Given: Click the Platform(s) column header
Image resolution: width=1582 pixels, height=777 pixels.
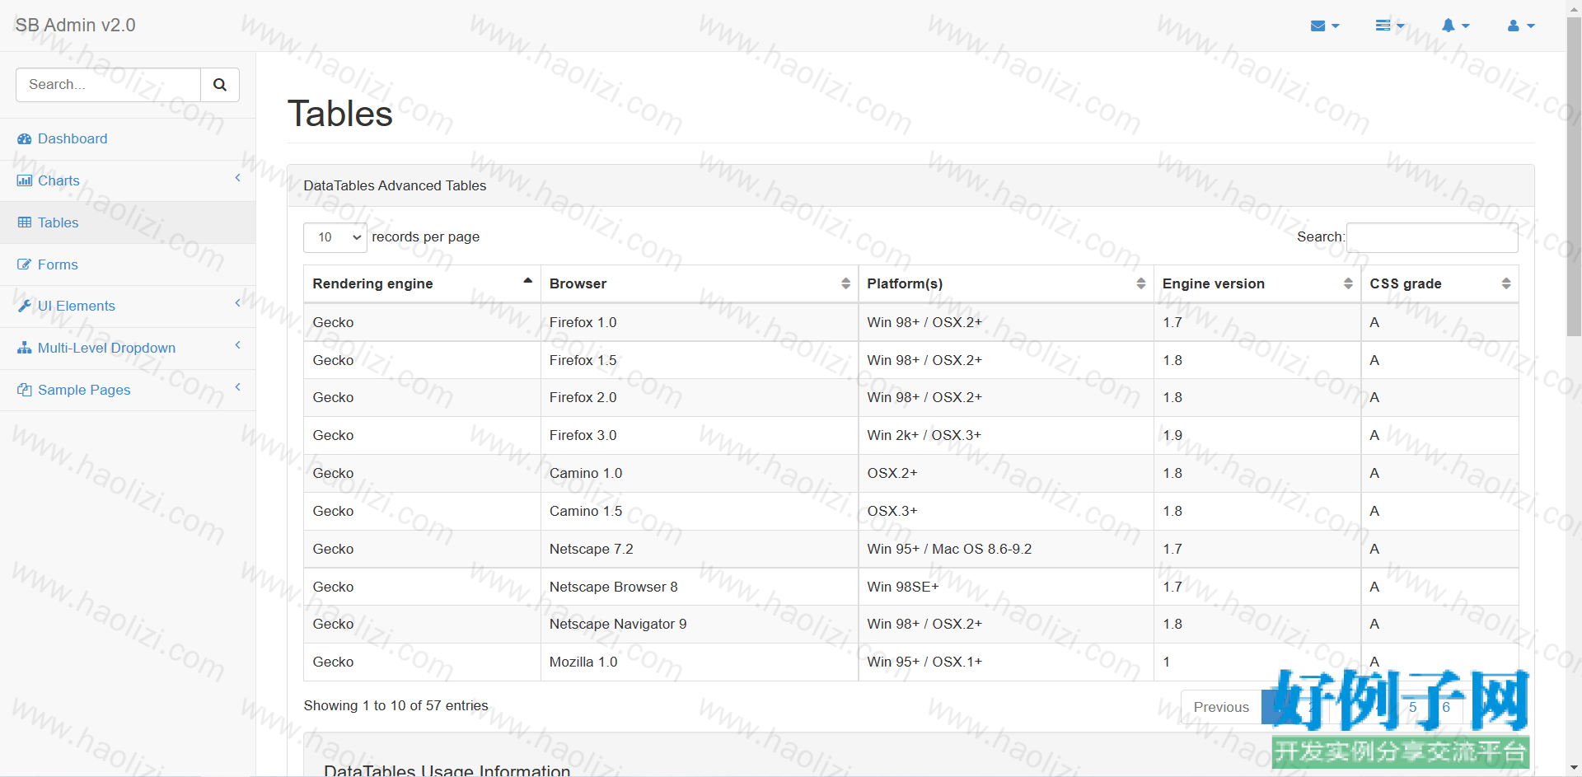Looking at the screenshot, I should click(x=1006, y=283).
